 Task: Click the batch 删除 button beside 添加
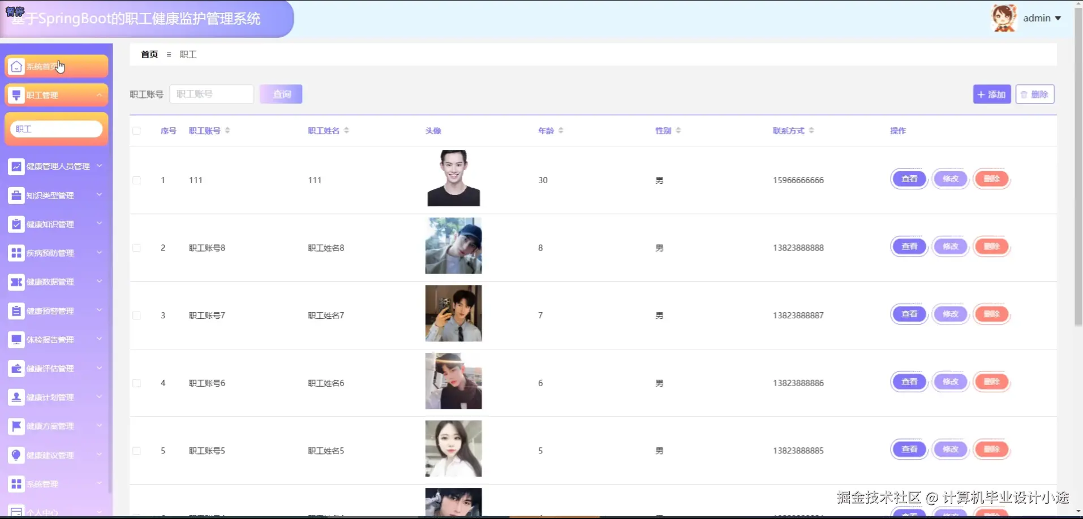point(1035,94)
